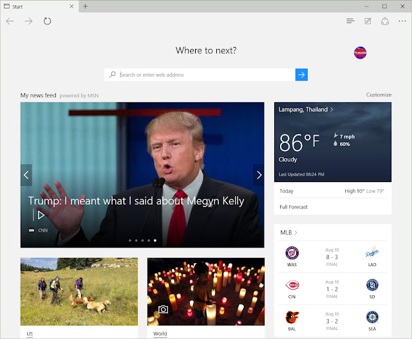
Task: Expand Lampang, Thailand weather location
Action: 306,109
